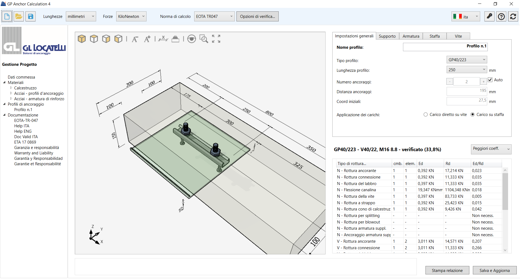This screenshot has height=279, width=520.
Task: Click the Opzioni di verifica button
Action: click(x=257, y=17)
